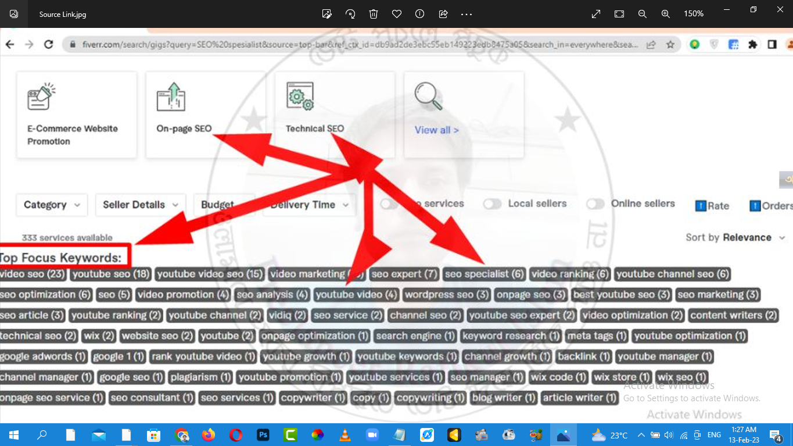Select the E-Commerce Website Promotion card
The image size is (793, 446).
coord(77,115)
